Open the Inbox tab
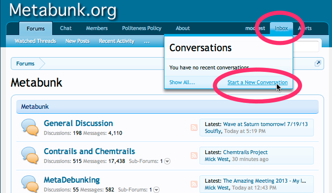Image resolution: width=332 pixels, height=193 pixels. point(281,28)
